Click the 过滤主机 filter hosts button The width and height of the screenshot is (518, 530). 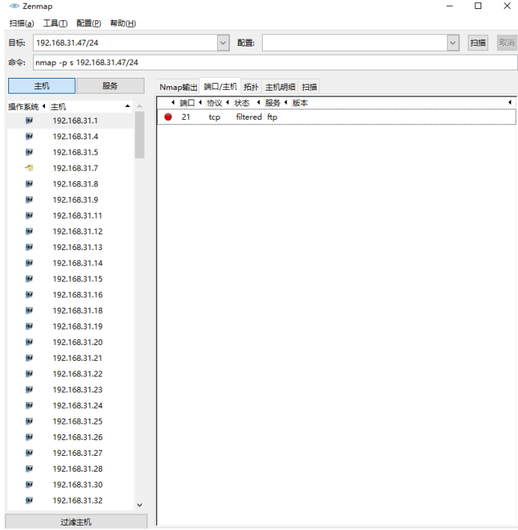pos(76,522)
